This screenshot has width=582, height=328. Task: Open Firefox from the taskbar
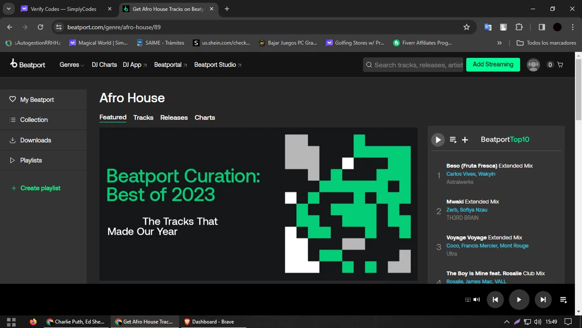33,322
